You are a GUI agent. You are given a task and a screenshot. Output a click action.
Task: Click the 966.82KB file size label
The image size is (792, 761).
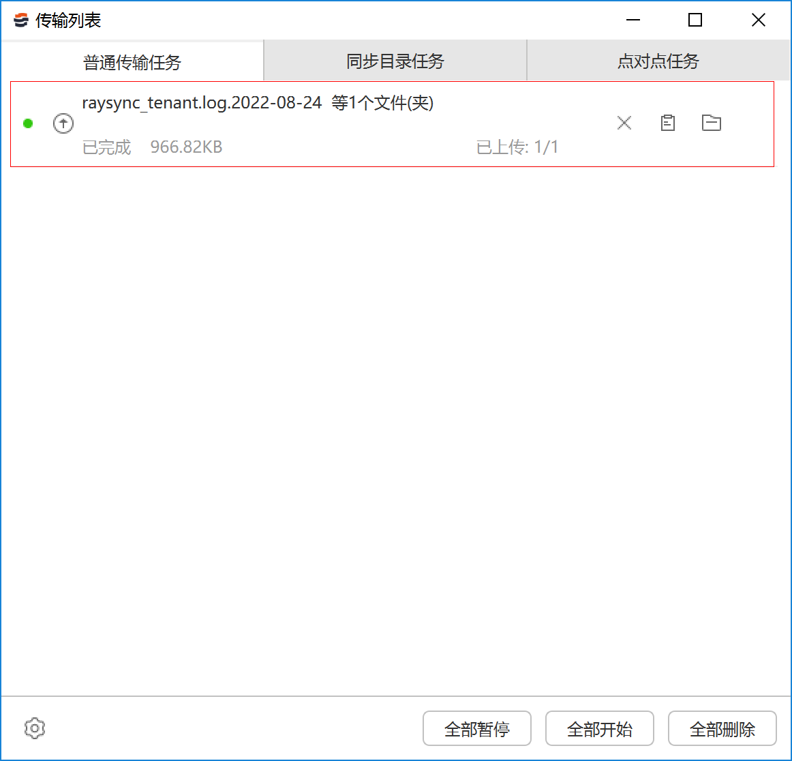pos(186,147)
